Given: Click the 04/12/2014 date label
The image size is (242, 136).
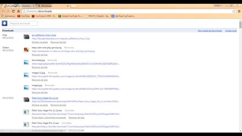Looking at the screenshot, I should 8,98.
